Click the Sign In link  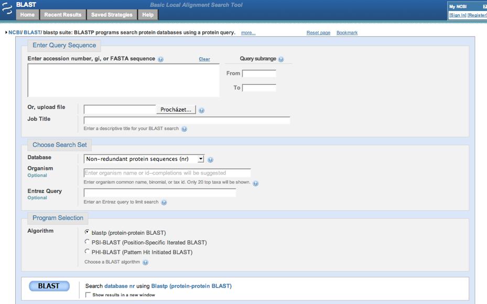tap(458, 15)
